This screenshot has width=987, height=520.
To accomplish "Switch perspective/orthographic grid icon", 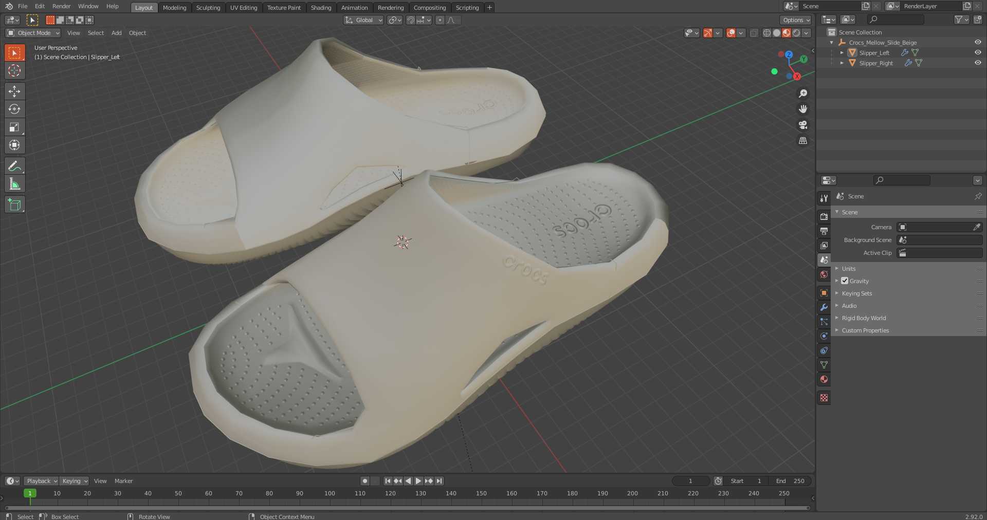I will click(x=802, y=140).
